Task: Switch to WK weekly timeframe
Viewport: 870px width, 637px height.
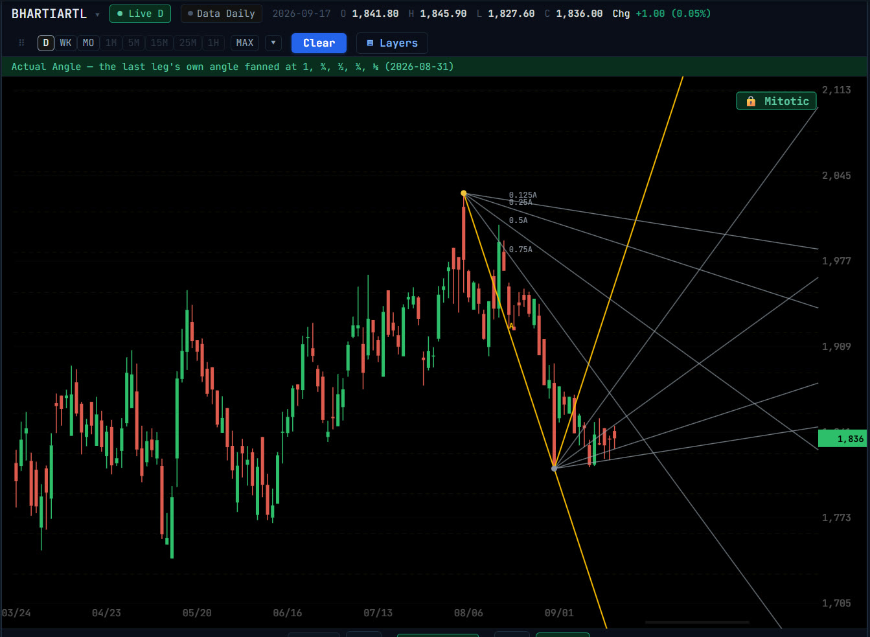Action: (65, 43)
